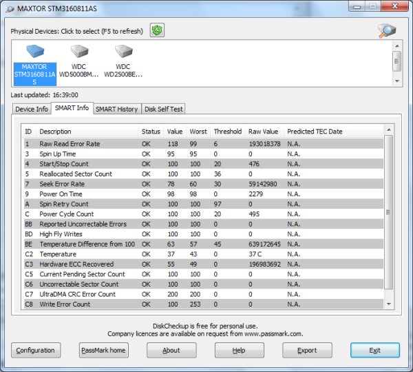Click the Export button

(307, 351)
